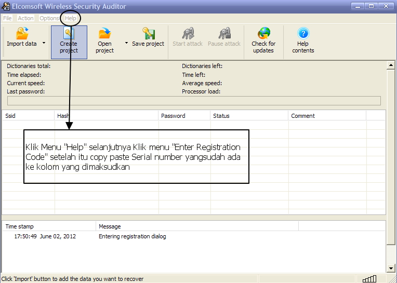Expand the Open project dropdown arrow
The image size is (397, 283).
[x=127, y=43]
